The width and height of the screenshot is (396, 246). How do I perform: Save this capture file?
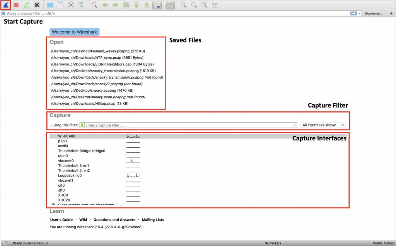60,5
